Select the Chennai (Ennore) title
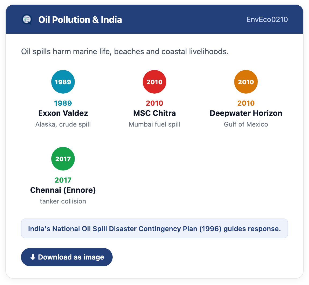 pos(63,190)
